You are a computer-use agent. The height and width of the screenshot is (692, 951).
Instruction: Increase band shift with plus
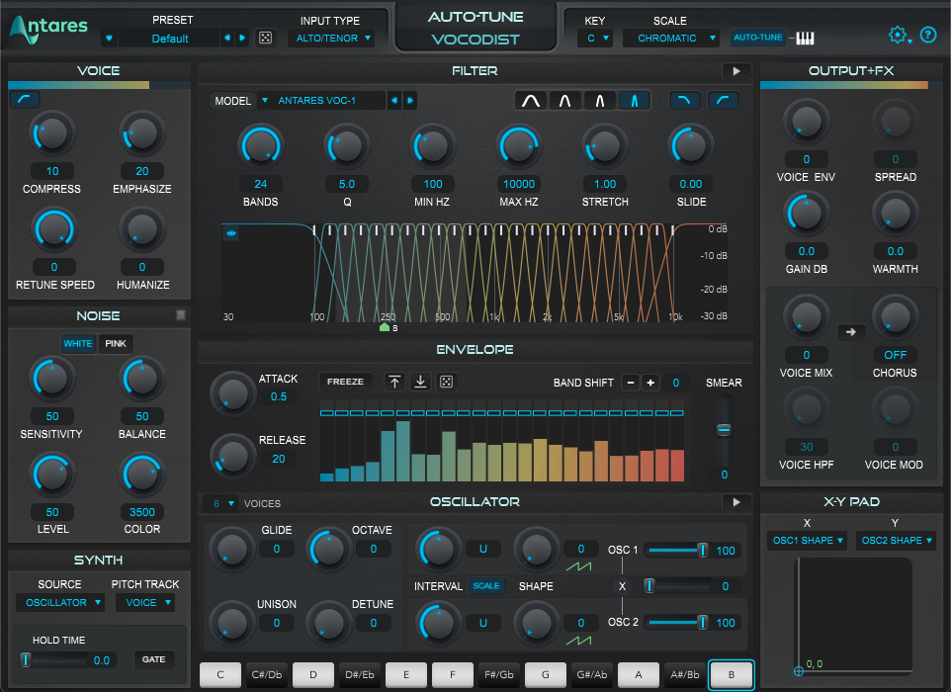pos(650,383)
